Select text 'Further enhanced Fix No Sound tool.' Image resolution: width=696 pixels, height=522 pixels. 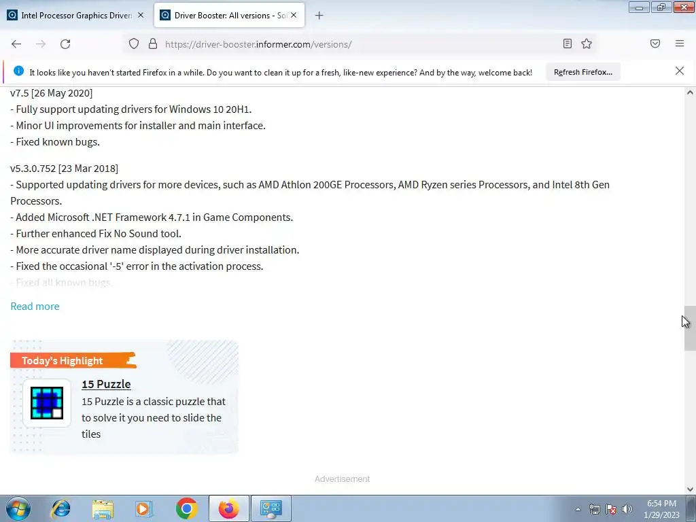tap(99, 234)
